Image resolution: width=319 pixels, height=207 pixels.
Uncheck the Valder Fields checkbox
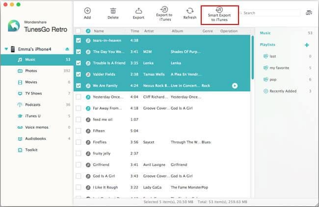pyautogui.click(x=79, y=74)
